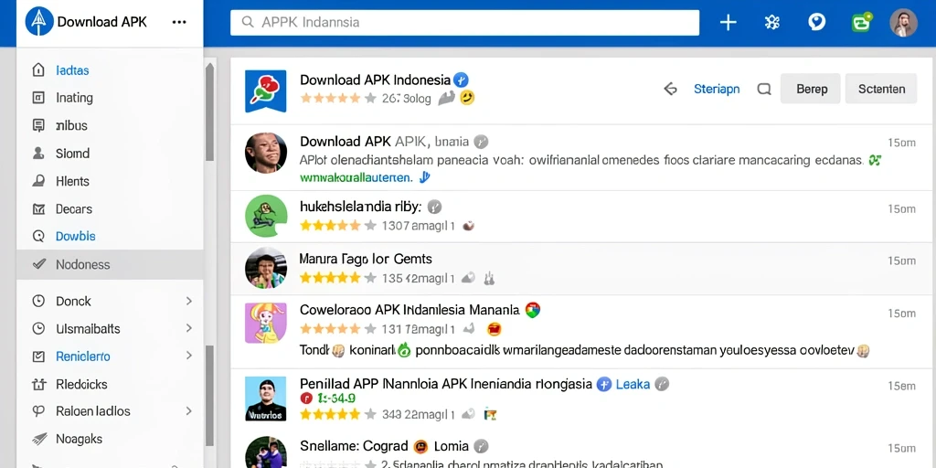
Task: Click the avatar for Penillad APP post
Action: (266, 399)
